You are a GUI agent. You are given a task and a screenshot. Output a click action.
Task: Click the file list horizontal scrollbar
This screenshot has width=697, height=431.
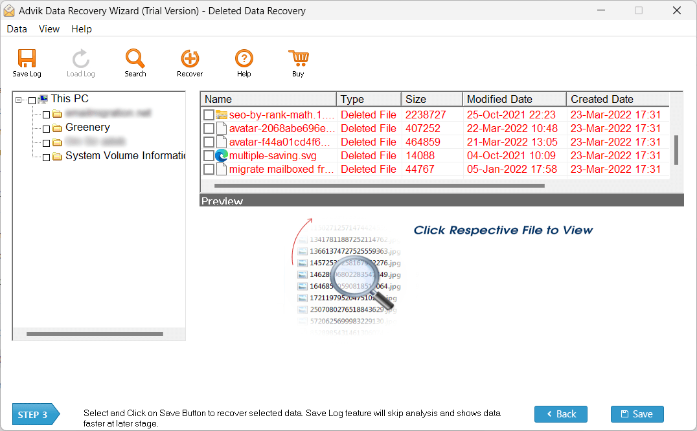(379, 186)
